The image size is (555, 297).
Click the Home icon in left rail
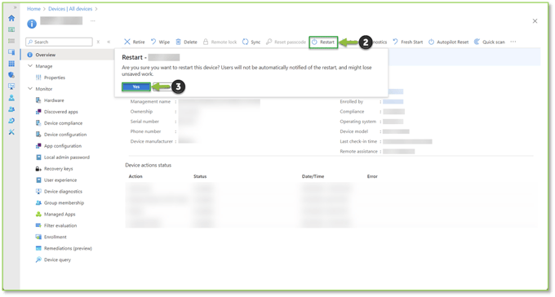(11, 18)
